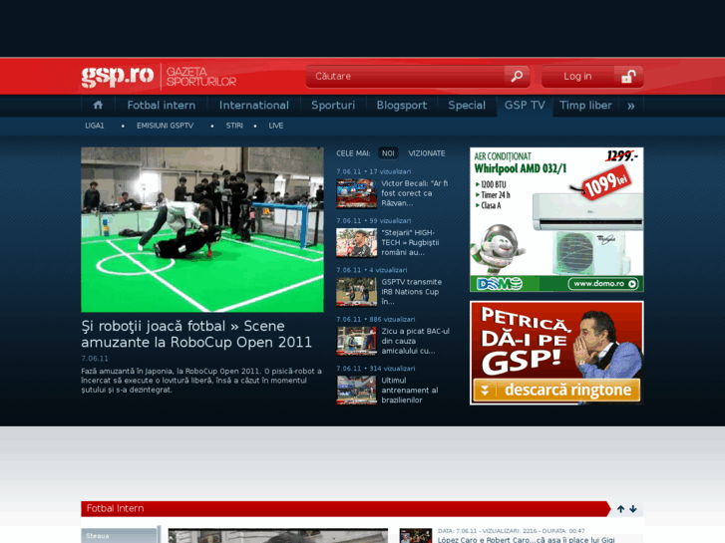
Task: Open Zicu BAC video thumbnail
Action: coord(356,341)
